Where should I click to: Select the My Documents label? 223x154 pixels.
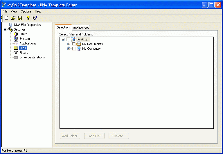(92, 44)
